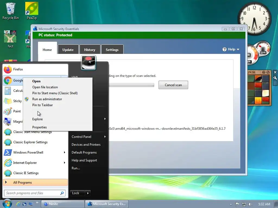This screenshot has width=278, height=208.
Task: Click the volume speaker tray icon
Action: coord(250,204)
